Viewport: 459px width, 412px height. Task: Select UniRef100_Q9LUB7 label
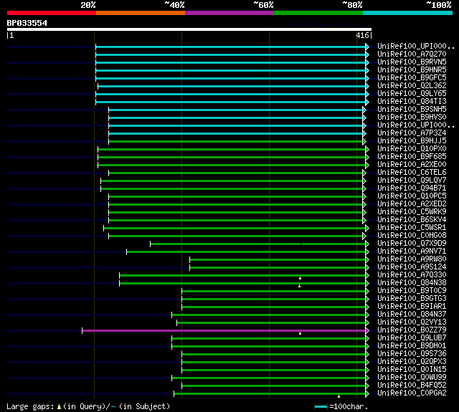(412, 338)
